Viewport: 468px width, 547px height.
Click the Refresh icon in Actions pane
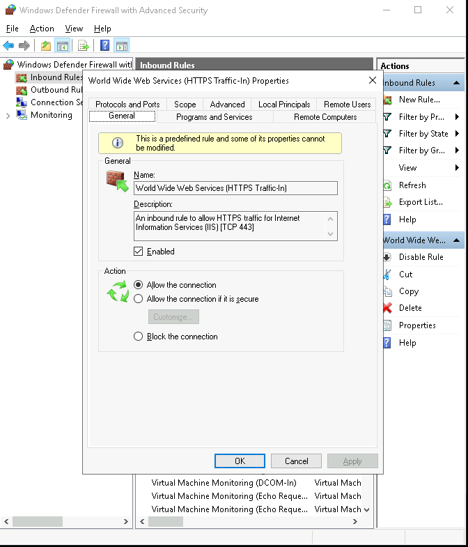387,185
